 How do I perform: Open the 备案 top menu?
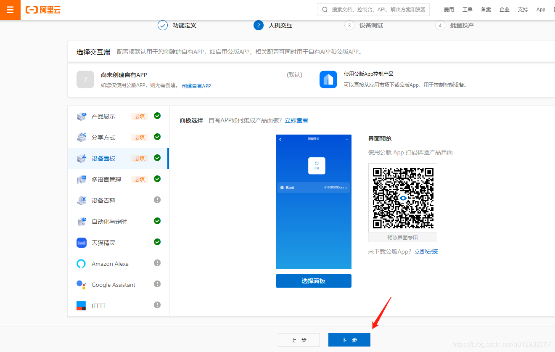point(486,10)
